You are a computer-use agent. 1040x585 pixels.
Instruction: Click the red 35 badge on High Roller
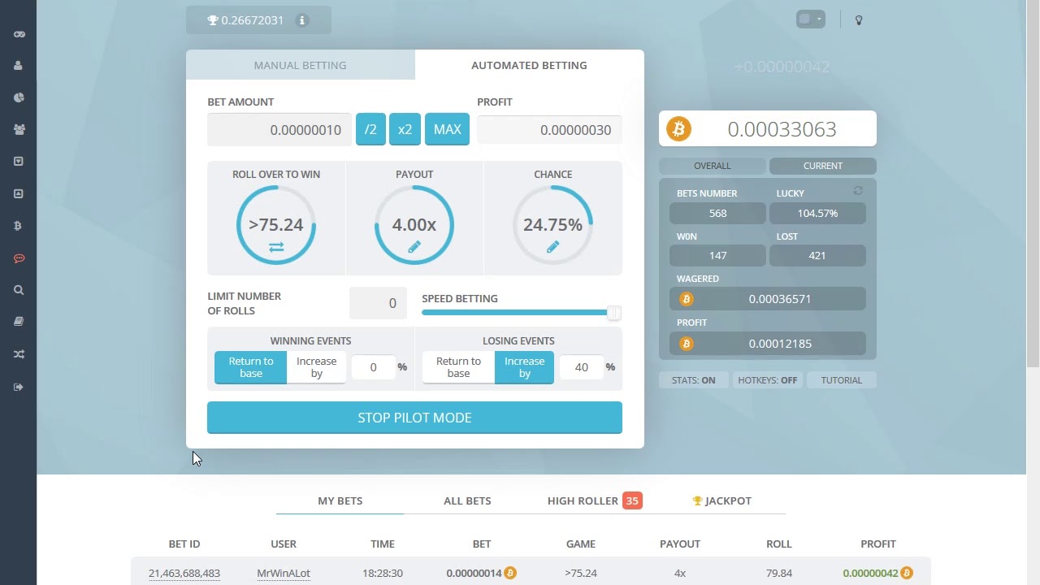pos(632,500)
